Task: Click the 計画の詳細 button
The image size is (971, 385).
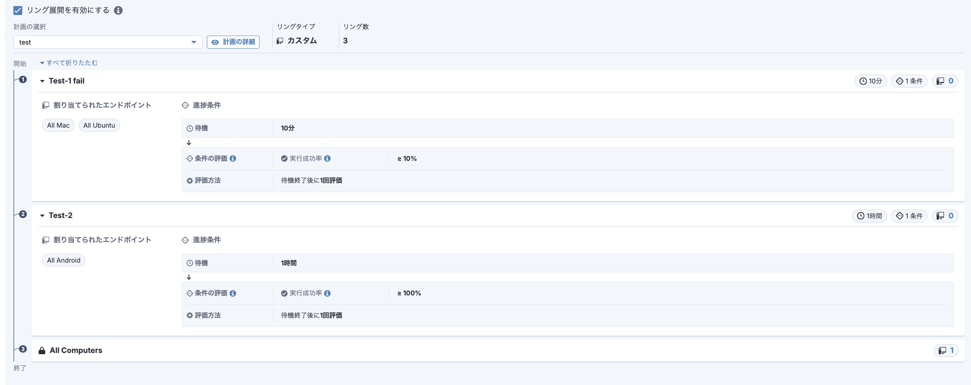Action: (x=233, y=42)
